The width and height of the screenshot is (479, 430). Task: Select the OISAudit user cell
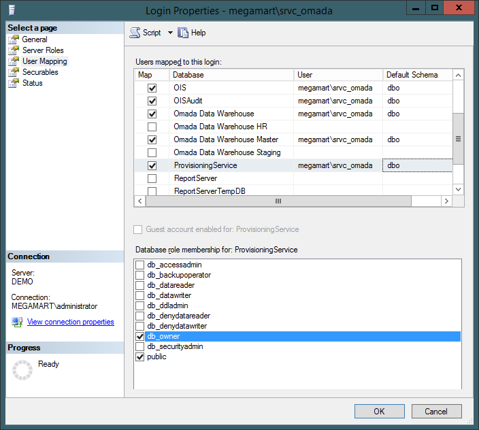point(338,101)
